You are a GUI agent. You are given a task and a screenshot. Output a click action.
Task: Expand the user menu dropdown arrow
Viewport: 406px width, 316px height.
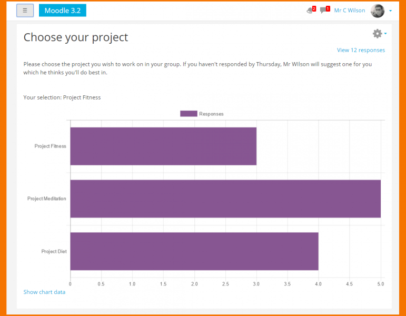tap(390, 11)
